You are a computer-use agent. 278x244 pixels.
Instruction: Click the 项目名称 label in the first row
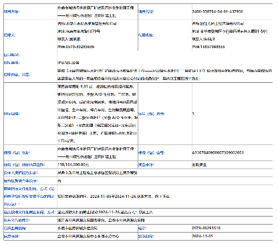click(x=11, y=11)
